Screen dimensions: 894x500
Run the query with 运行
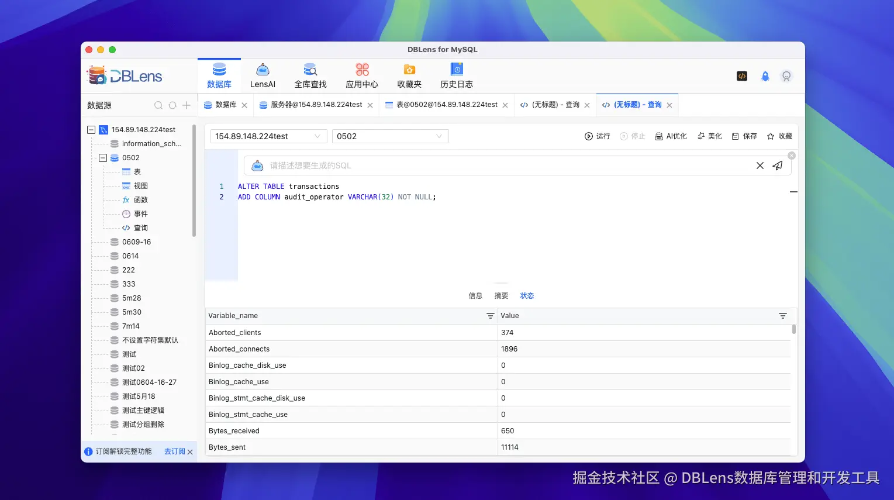pyautogui.click(x=597, y=136)
